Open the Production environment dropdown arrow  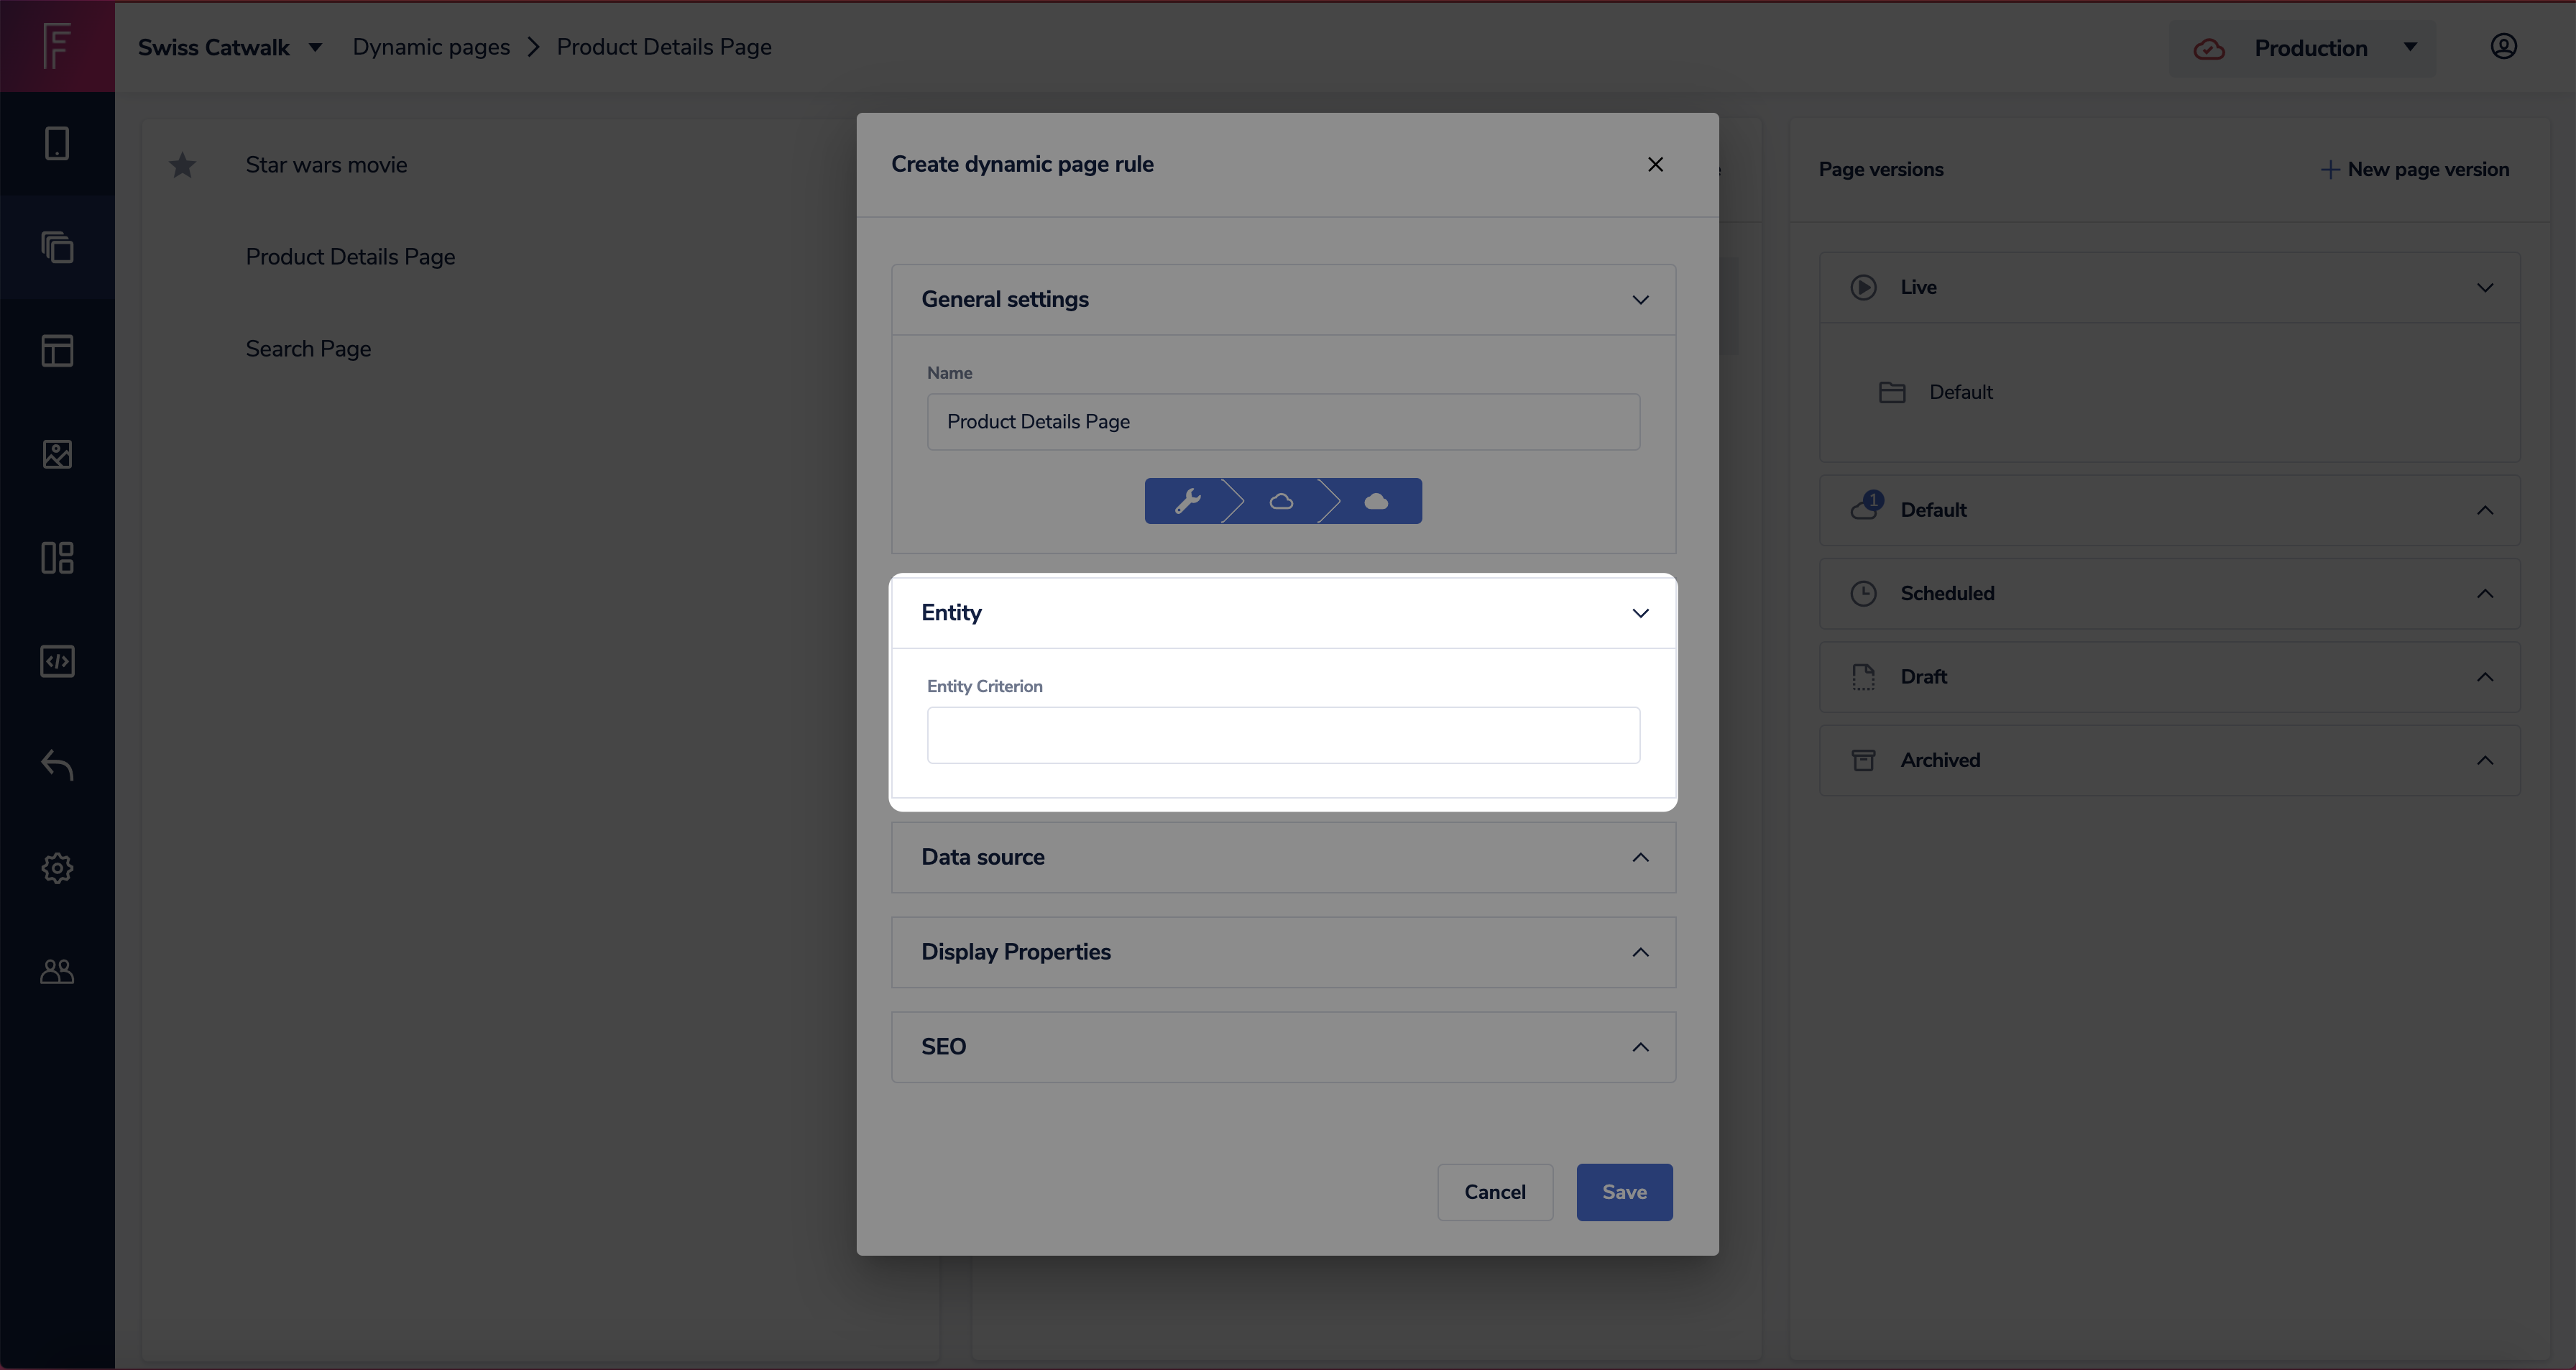(x=2410, y=47)
